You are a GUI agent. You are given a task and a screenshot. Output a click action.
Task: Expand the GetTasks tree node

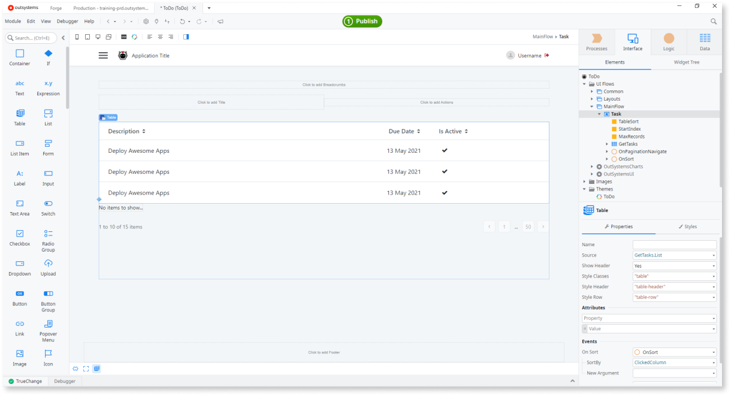coord(606,144)
